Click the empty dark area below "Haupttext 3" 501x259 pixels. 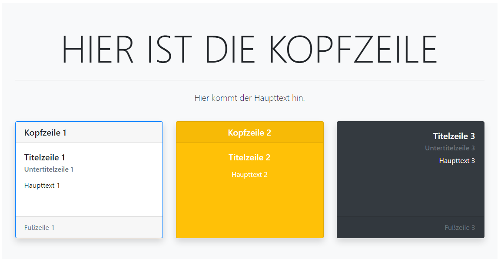(x=410, y=191)
